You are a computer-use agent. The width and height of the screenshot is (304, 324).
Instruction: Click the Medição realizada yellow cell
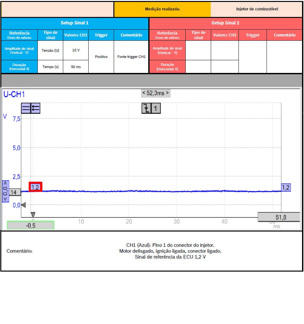(x=162, y=9)
